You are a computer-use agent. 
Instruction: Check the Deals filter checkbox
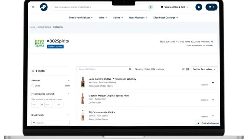coord(33,86)
